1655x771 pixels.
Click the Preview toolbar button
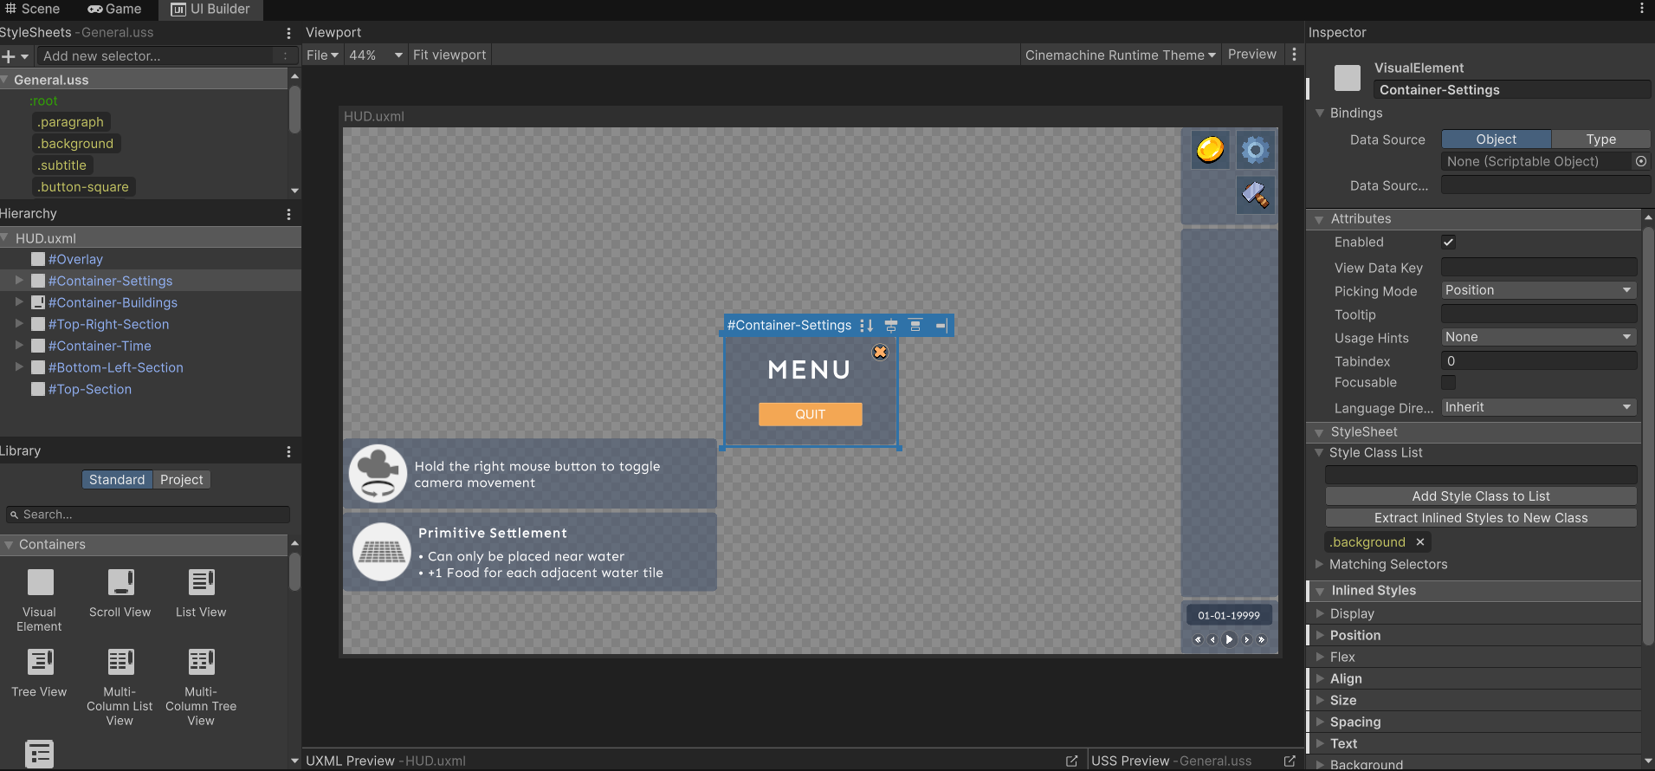[1252, 55]
